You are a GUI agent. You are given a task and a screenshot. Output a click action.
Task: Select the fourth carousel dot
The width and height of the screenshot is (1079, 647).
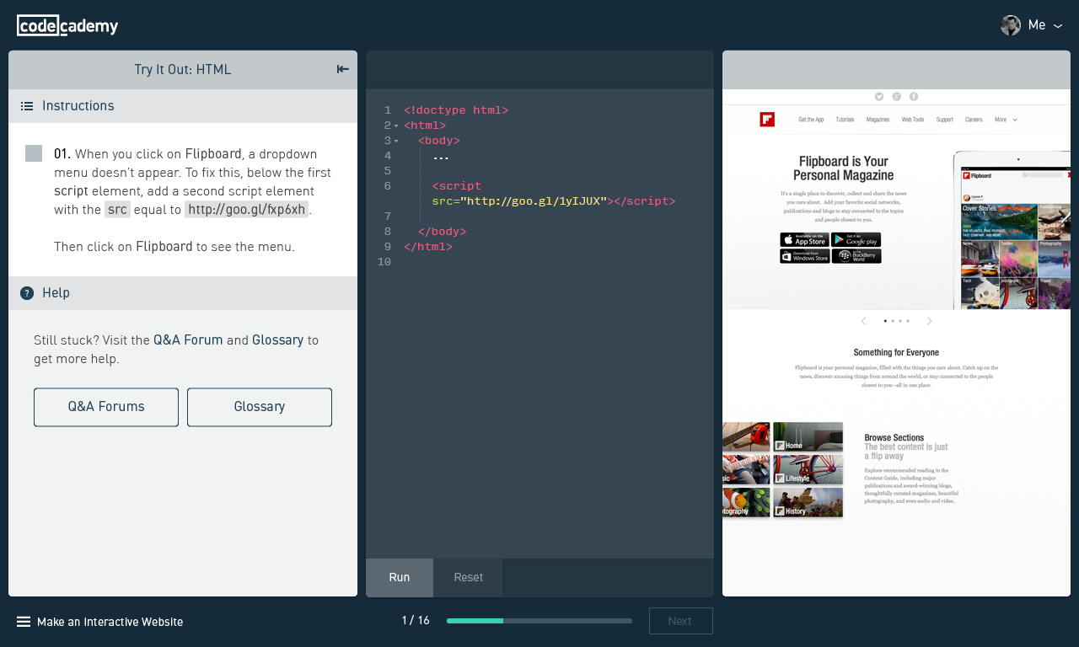[x=908, y=321]
